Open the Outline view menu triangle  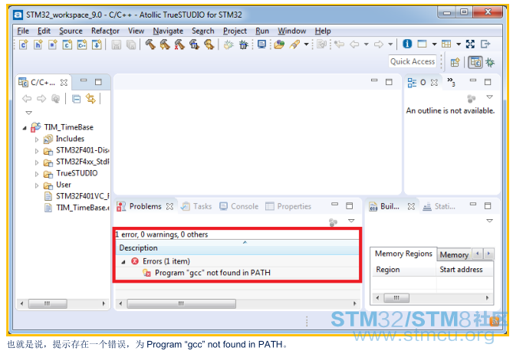click(x=489, y=97)
